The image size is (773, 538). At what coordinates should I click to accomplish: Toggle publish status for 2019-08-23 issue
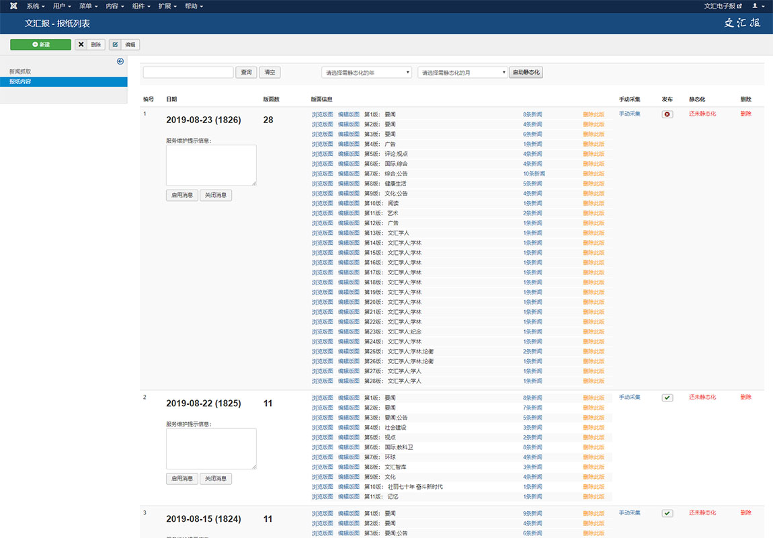(x=667, y=114)
